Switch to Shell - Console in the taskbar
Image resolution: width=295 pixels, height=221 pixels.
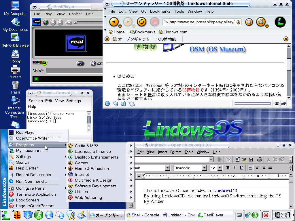coord(143,215)
